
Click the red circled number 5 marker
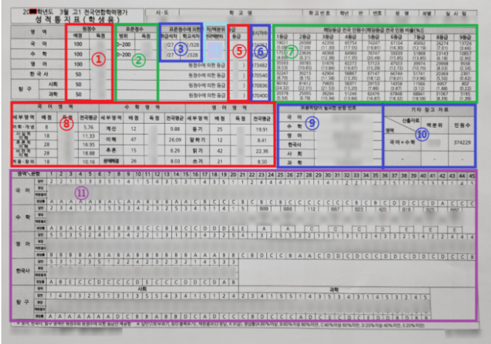(x=239, y=50)
